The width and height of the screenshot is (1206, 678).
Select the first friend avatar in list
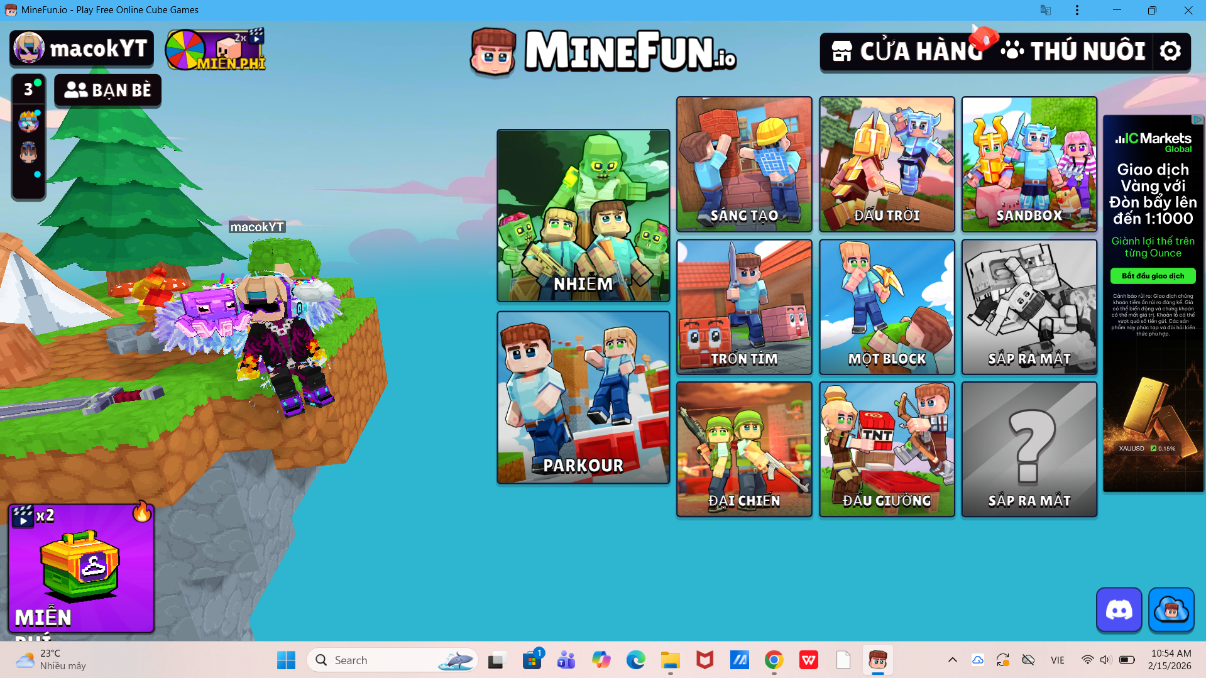[x=28, y=122]
